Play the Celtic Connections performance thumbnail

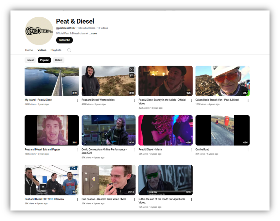109,130
